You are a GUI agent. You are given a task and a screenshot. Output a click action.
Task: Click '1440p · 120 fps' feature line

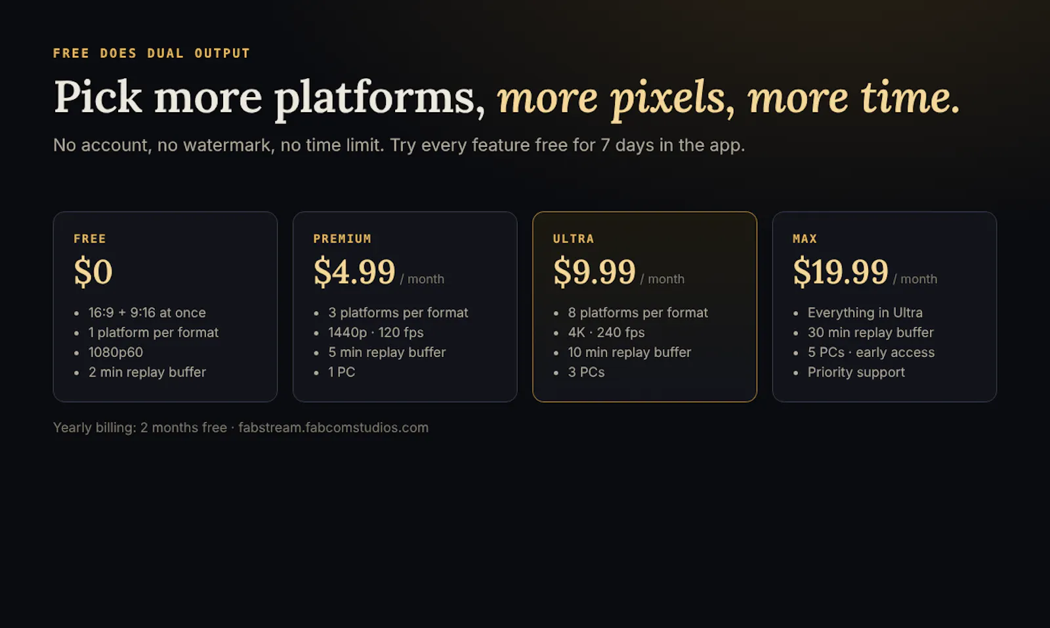(376, 332)
